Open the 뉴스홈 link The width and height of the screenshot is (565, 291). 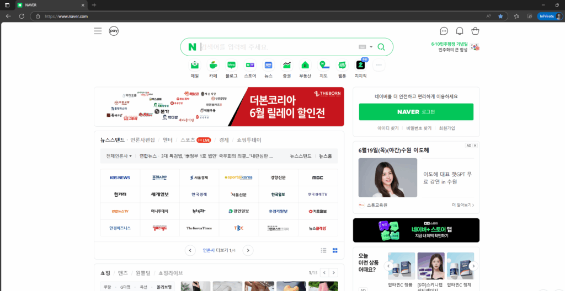(326, 157)
